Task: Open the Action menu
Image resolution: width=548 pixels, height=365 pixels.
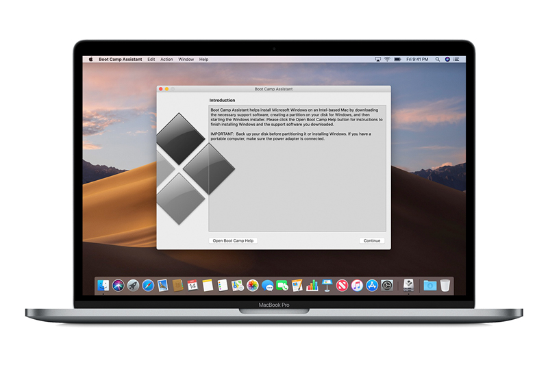Action: click(x=166, y=60)
